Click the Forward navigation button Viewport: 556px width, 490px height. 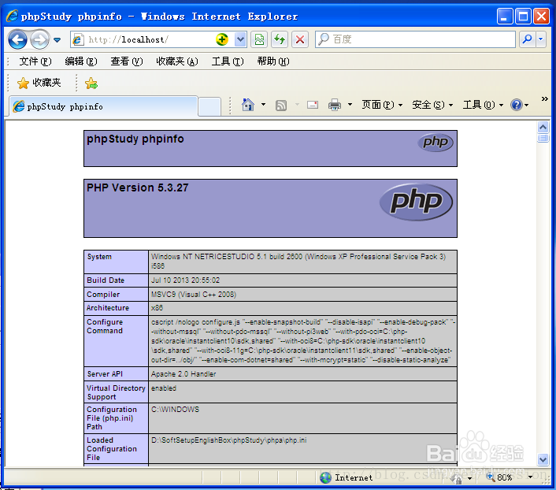click(x=39, y=39)
